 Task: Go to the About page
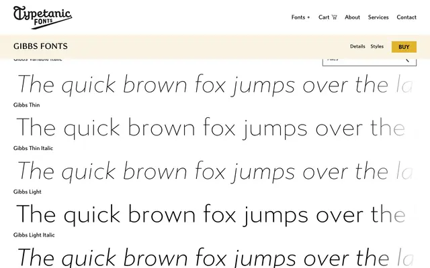[352, 17]
